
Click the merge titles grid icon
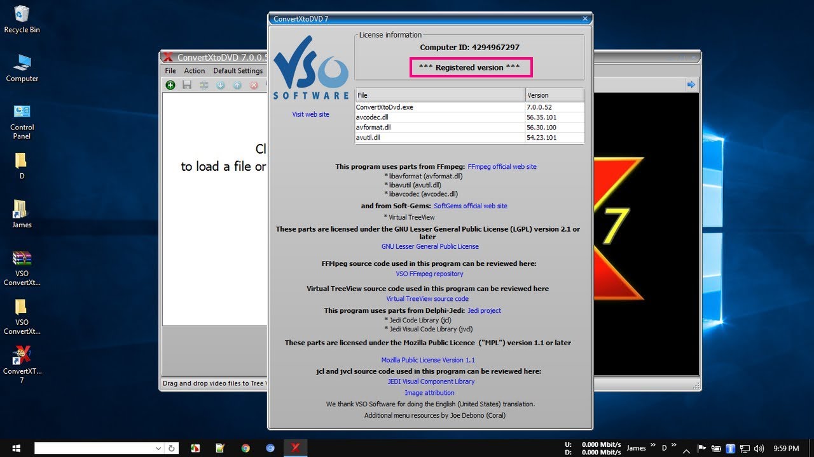[204, 85]
